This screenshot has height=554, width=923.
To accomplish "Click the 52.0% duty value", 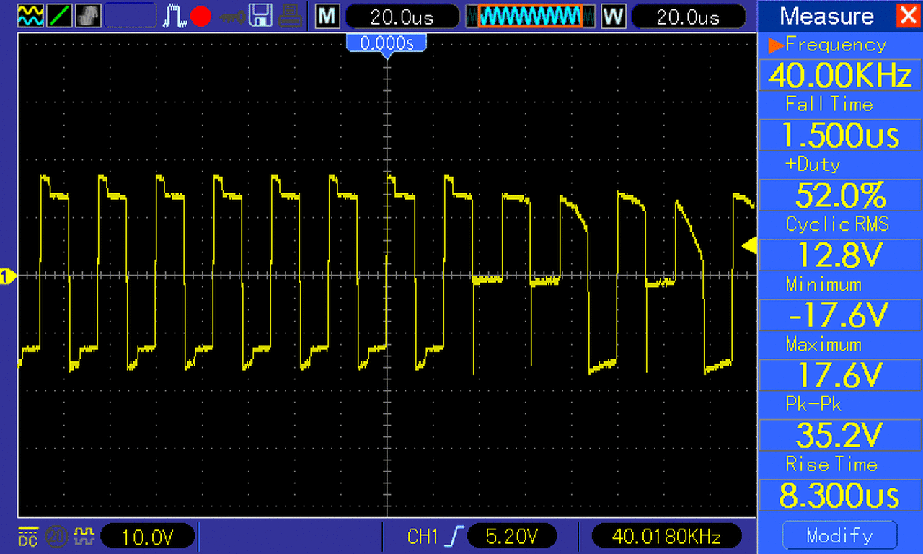I will 840,195.
